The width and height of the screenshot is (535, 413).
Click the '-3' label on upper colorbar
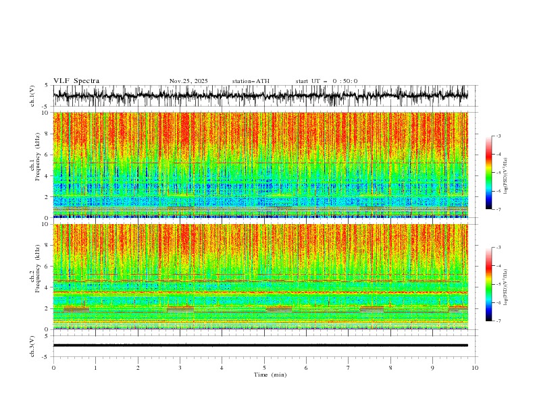click(x=498, y=136)
